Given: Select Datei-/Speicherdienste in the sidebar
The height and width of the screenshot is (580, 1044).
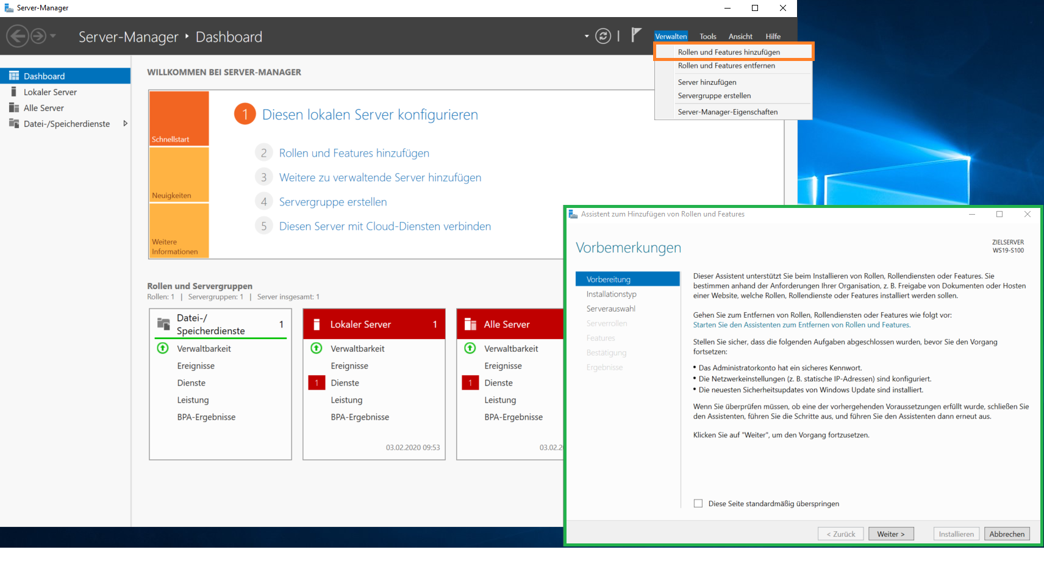Looking at the screenshot, I should pyautogui.click(x=65, y=124).
